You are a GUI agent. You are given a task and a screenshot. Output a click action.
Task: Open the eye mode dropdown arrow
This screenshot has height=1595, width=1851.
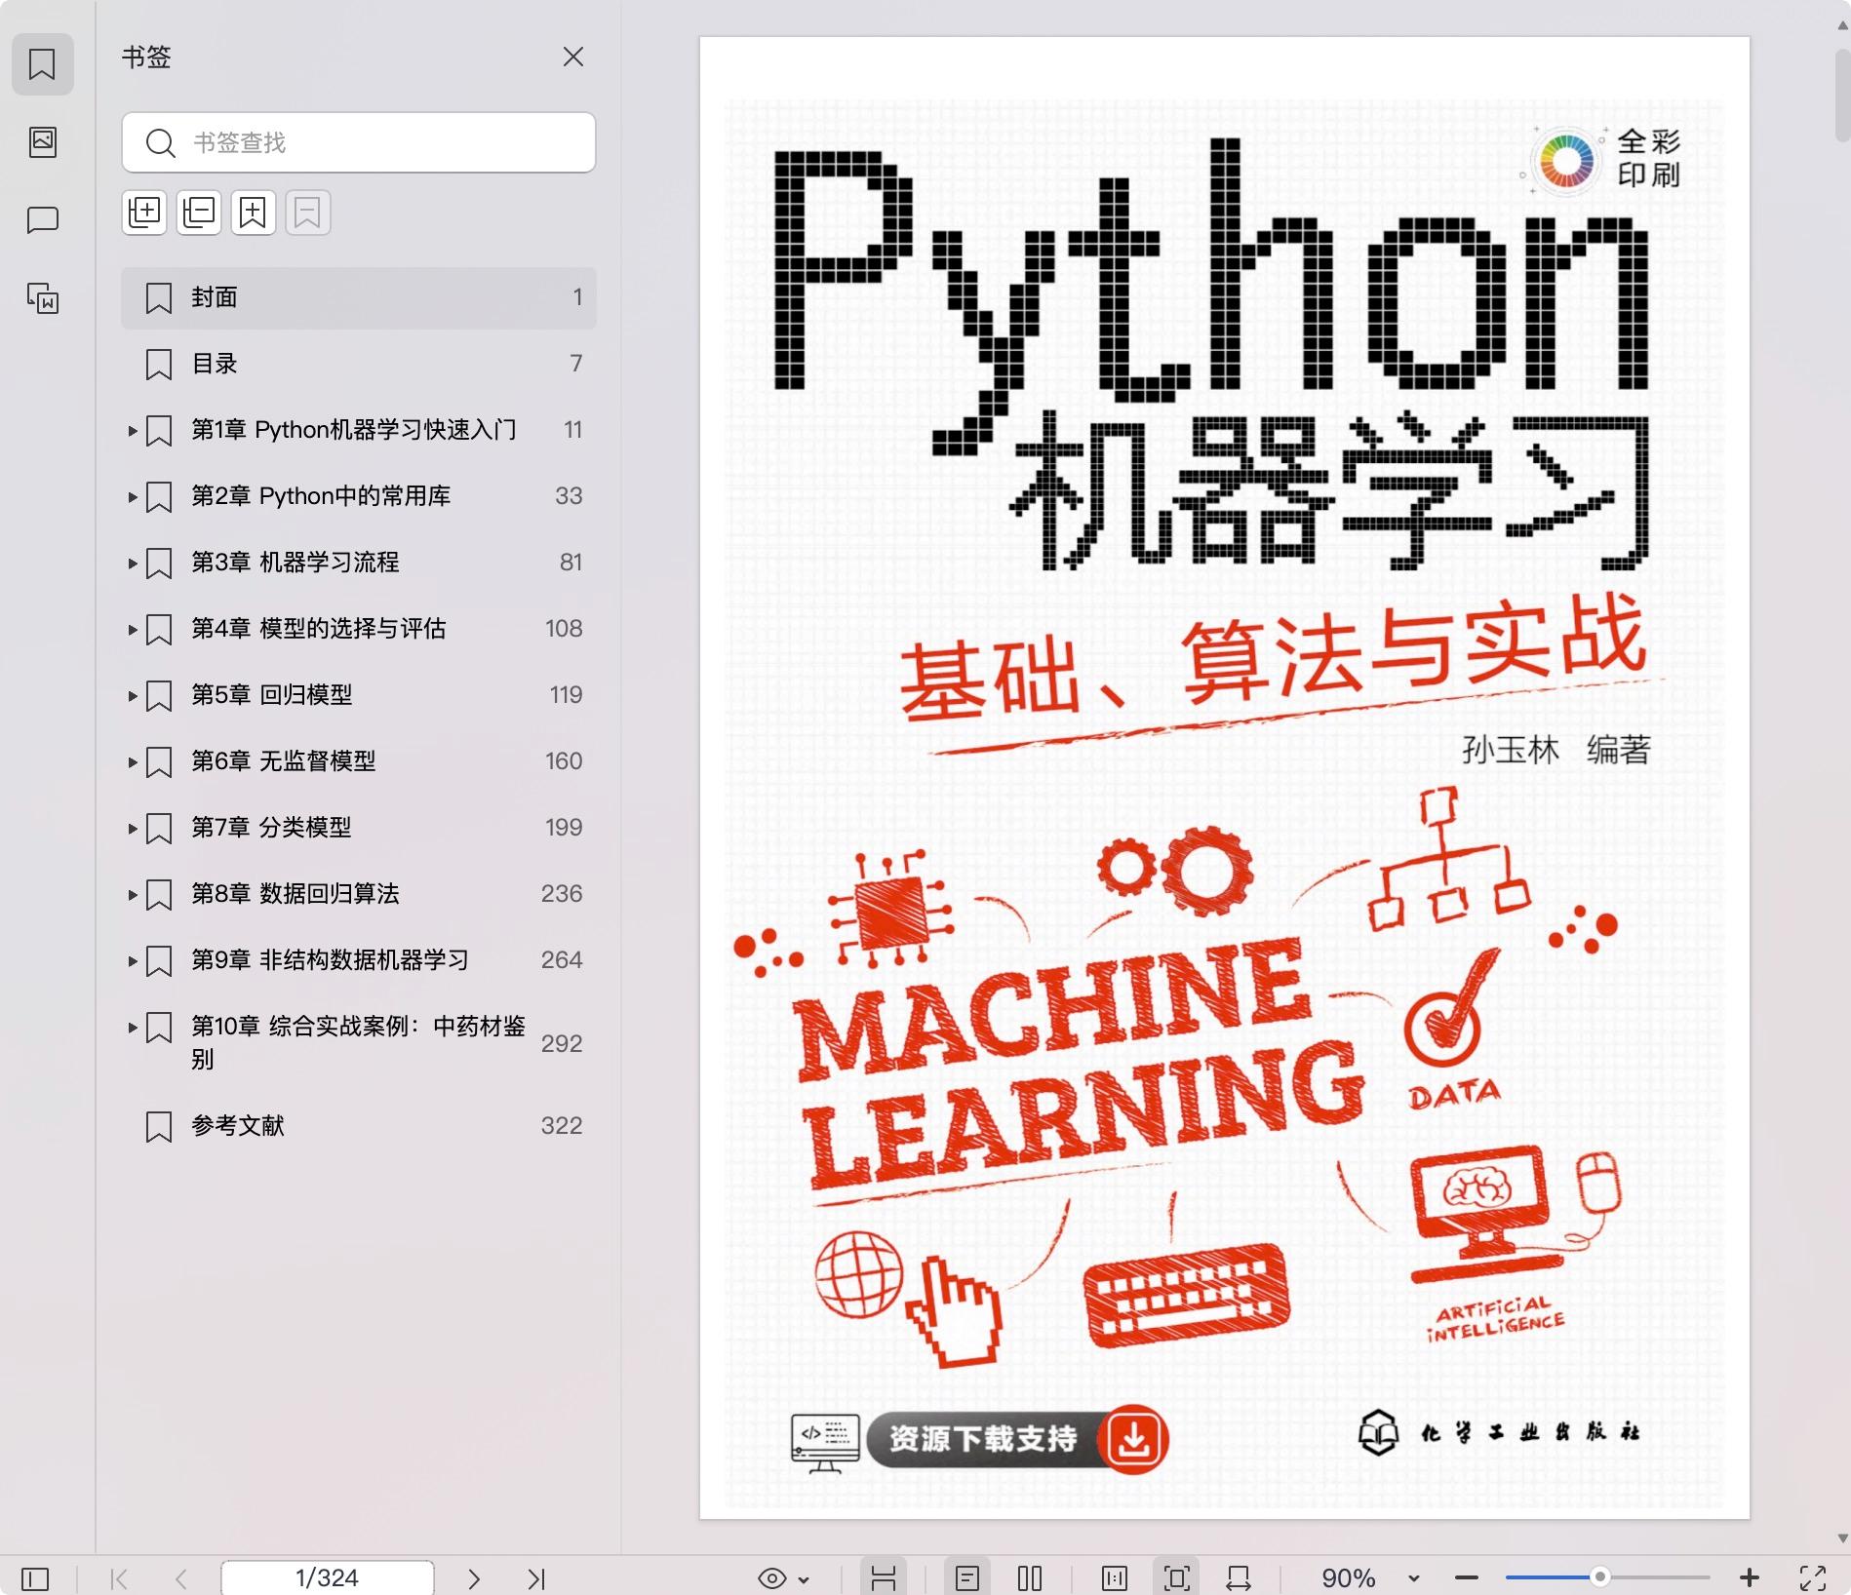pos(804,1579)
